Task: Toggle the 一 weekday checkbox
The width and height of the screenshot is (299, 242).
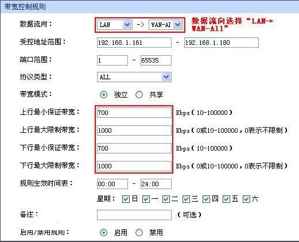Action: (x=146, y=199)
